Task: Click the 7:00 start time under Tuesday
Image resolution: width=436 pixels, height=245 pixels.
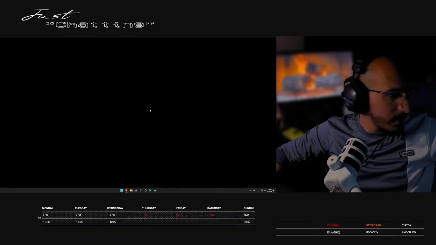Action: 78,215
